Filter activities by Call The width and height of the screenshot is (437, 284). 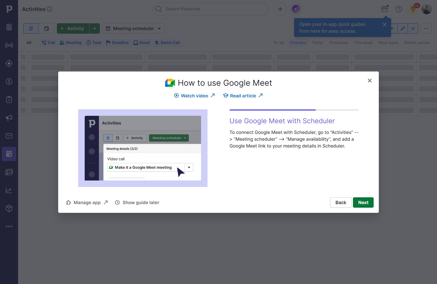pos(48,43)
